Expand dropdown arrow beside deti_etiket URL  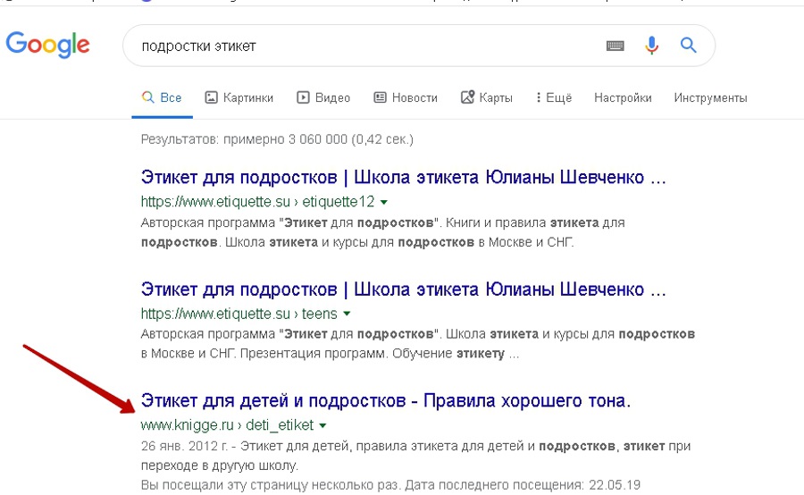coord(322,425)
